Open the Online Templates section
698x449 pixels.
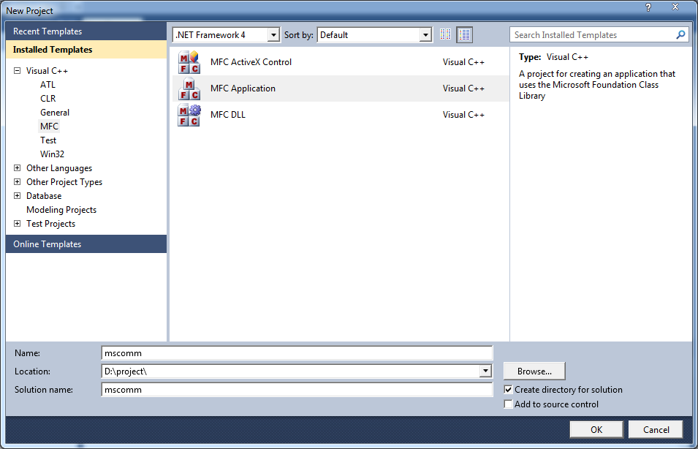[x=86, y=244]
